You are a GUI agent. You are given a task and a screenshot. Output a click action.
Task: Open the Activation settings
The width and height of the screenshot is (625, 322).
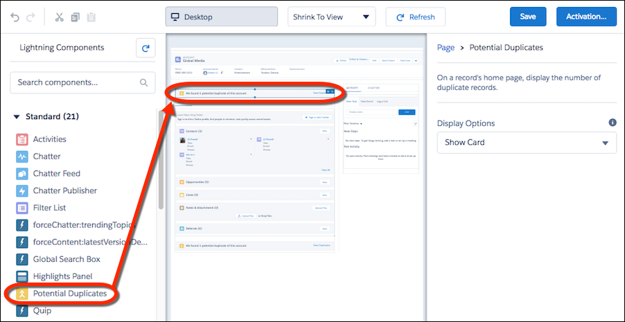pos(586,17)
